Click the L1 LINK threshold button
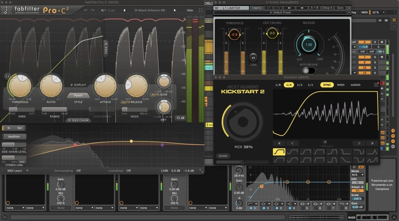Screen dimensions: 399x221 click(x=253, y=58)
